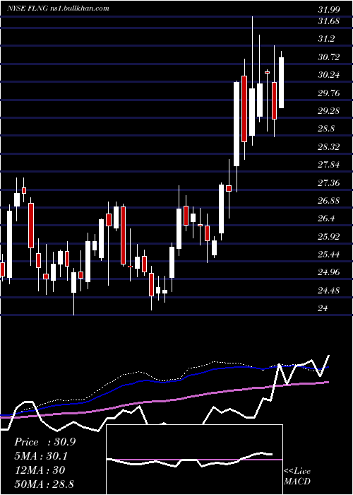This screenshot has height=495, width=353.
Task: Click inside the MACD inset chart box
Action: pos(194,460)
